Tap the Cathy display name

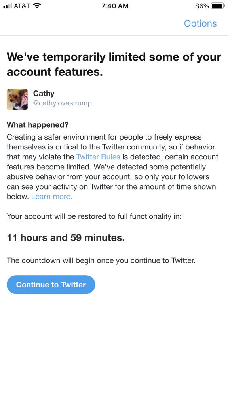[44, 93]
